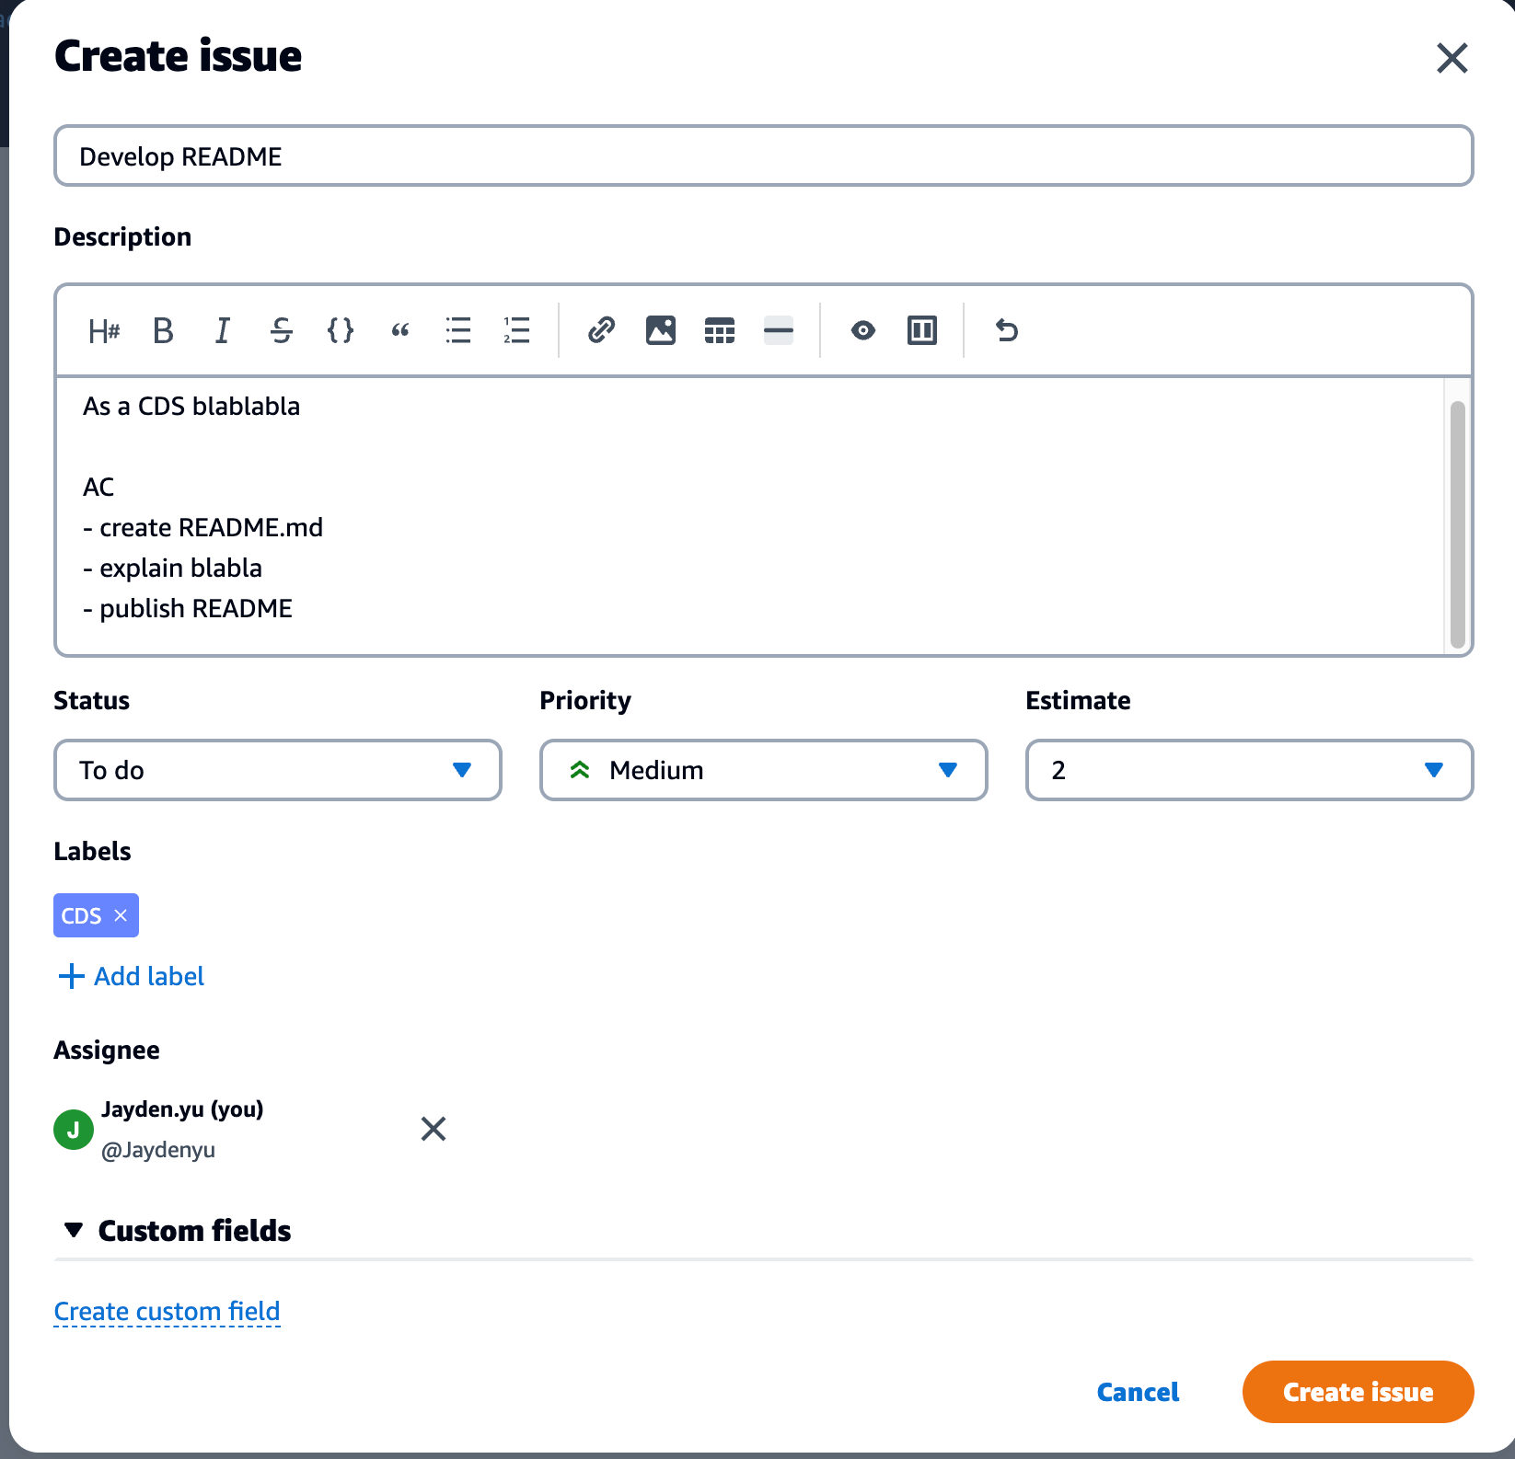Click the CDS label chip
The image size is (1515, 1459).
click(96, 915)
